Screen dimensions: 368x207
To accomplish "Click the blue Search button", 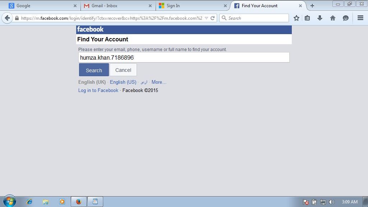I will click(x=94, y=70).
